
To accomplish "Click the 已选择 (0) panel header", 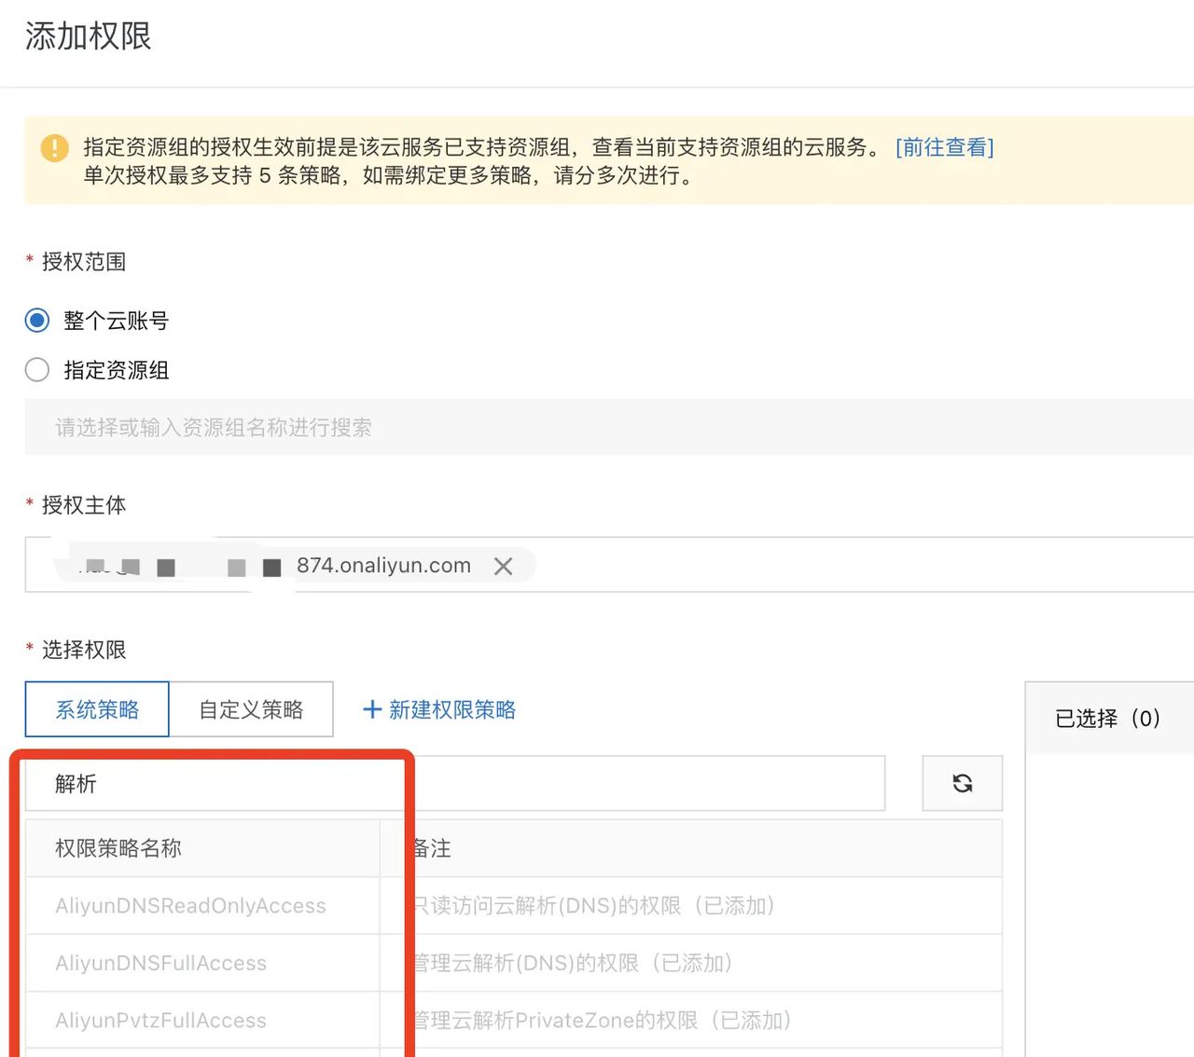I will pyautogui.click(x=1109, y=718).
